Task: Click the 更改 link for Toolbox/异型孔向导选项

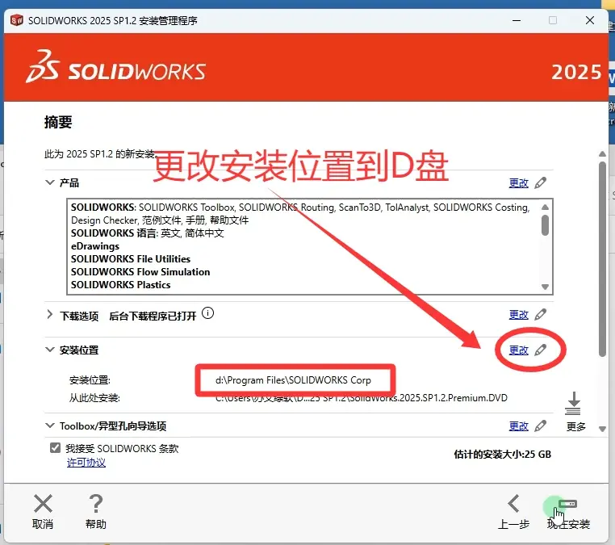Action: click(518, 426)
